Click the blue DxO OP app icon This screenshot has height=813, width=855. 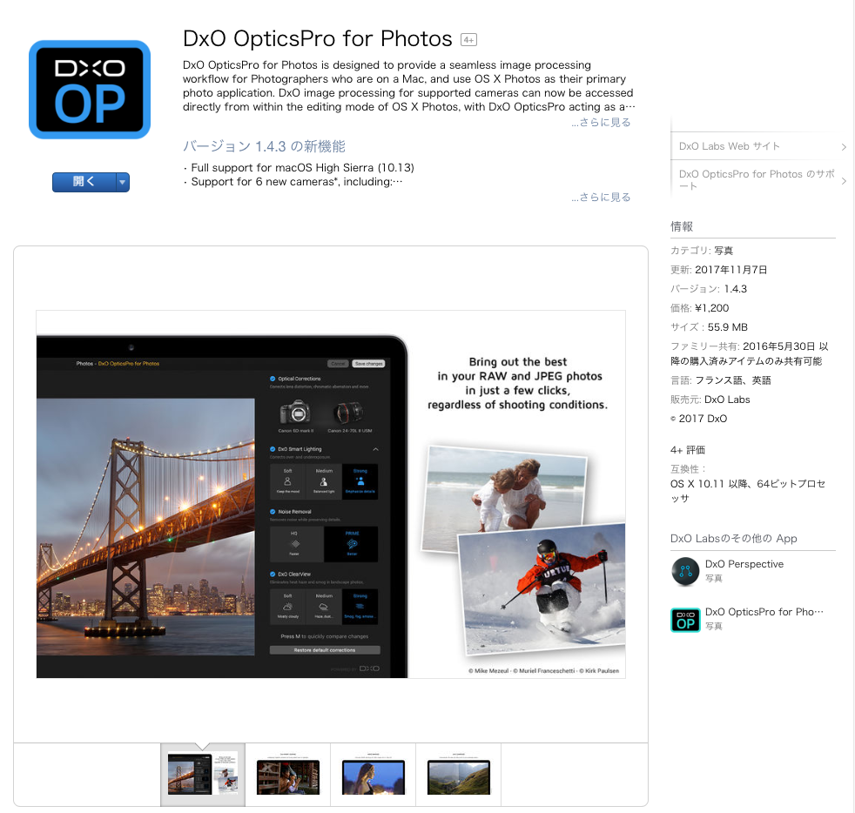90,90
